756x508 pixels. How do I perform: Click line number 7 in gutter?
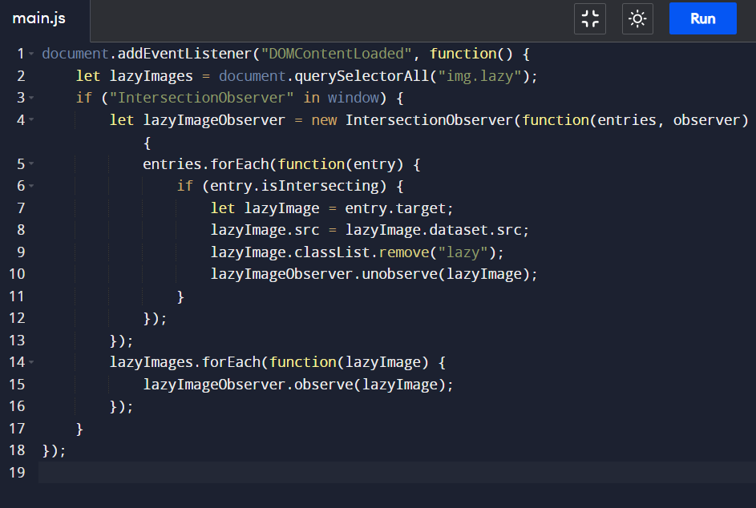pyautogui.click(x=21, y=208)
